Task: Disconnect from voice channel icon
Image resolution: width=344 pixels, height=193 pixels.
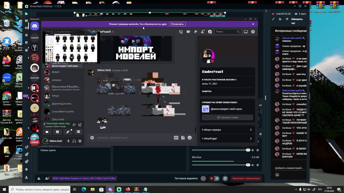Action: click(80, 125)
